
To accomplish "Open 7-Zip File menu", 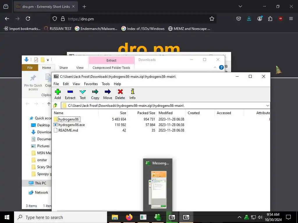I will 56,84.
